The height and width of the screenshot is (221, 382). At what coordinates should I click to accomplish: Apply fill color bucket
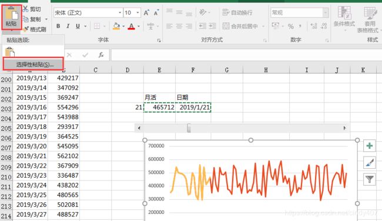(116, 26)
